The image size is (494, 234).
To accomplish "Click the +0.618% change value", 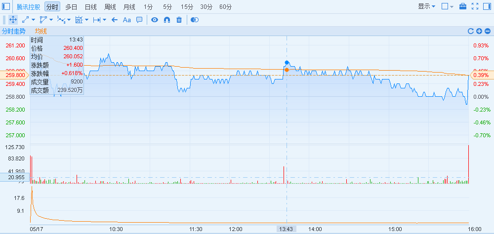I will (x=72, y=74).
